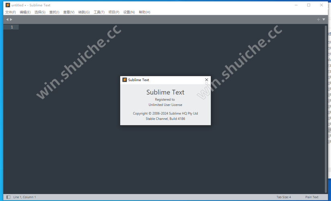
Task: Open the Tab Size: 4 selector
Action: click(x=284, y=197)
